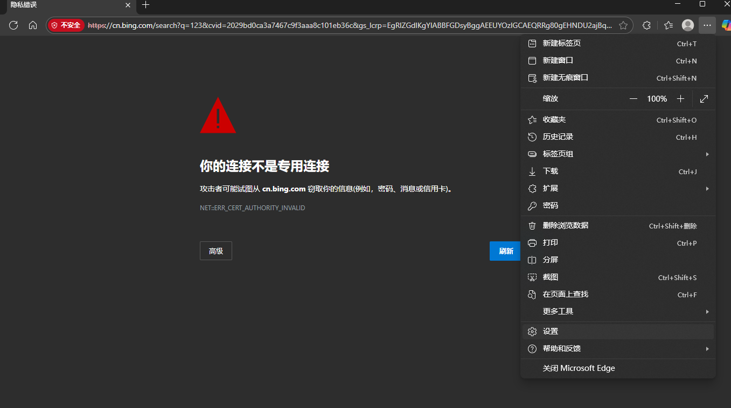Close the 隐私错误 tab

[128, 5]
